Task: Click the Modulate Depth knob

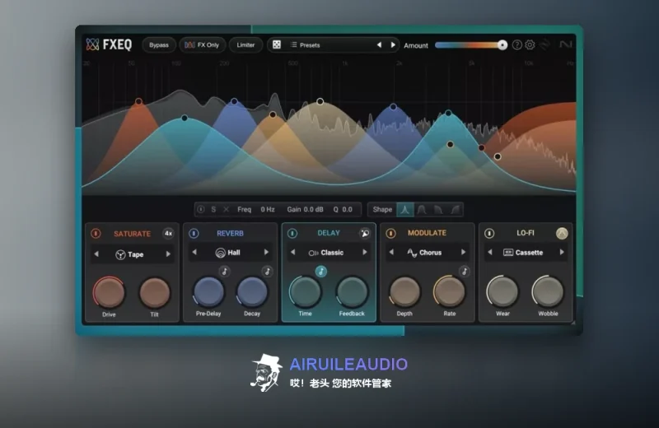Action: 404,291
